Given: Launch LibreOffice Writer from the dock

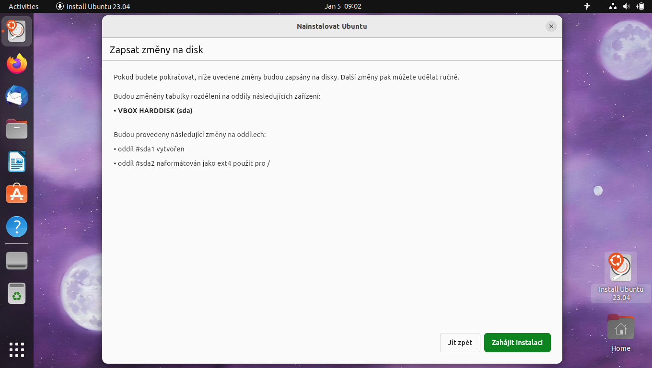Looking at the screenshot, I should pos(17,161).
